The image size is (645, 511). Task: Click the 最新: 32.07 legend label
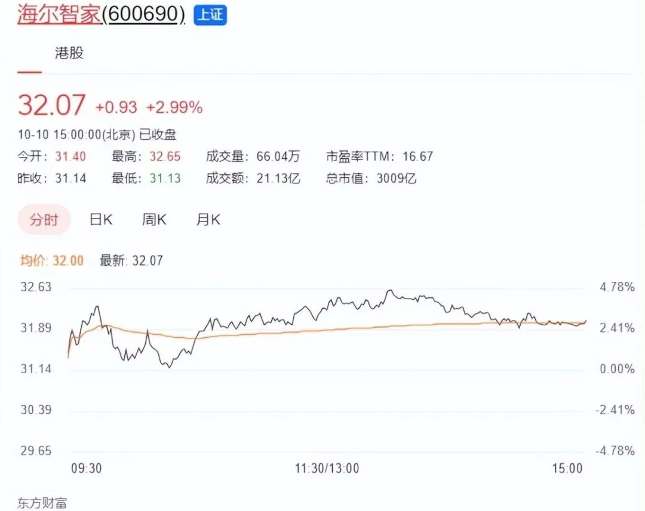click(x=131, y=260)
